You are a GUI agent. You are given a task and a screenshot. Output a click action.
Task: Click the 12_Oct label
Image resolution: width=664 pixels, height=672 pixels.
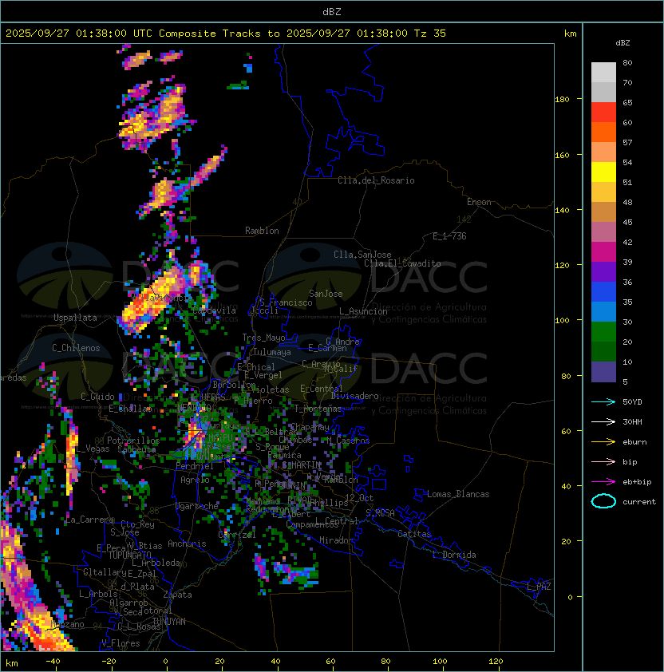click(x=359, y=498)
